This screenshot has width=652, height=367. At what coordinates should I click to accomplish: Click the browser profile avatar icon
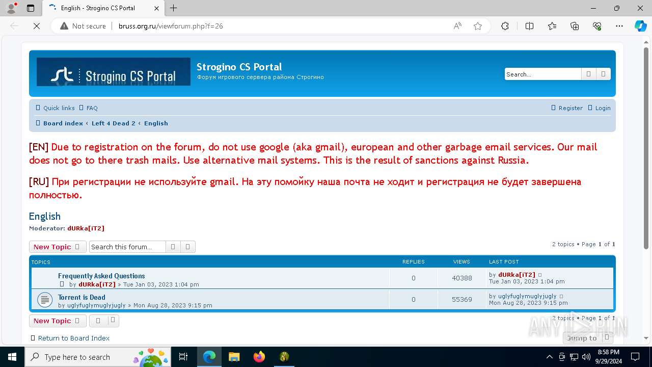[x=11, y=8]
